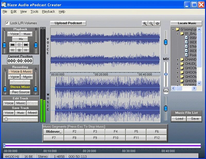The image size is (206, 159).
Task: Open the Tools menu
Action: tap(34, 12)
